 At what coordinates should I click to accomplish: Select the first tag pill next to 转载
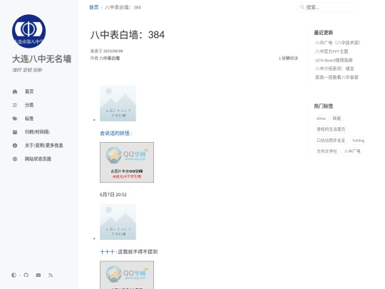(x=321, y=118)
